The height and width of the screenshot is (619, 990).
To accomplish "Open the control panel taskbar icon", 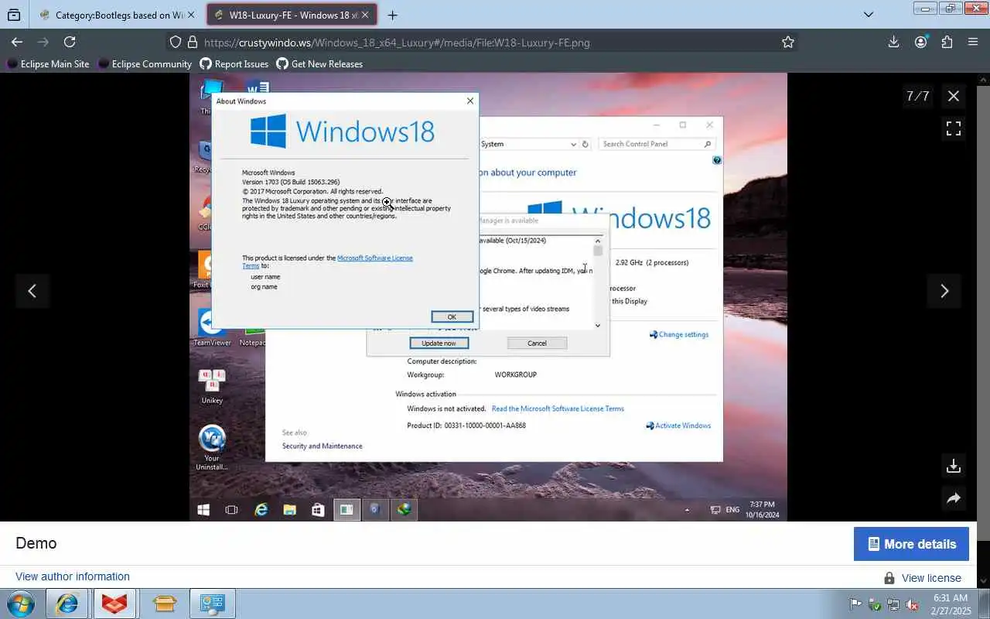I will click(213, 604).
